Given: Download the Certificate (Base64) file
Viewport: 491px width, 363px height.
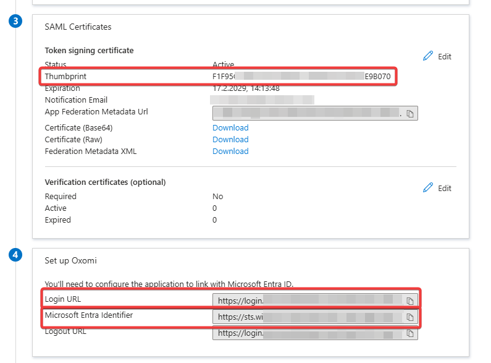Looking at the screenshot, I should coord(230,128).
